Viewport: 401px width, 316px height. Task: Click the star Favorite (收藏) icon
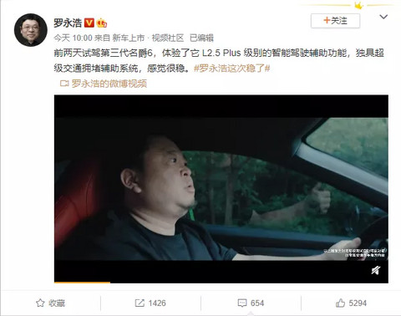[x=40, y=303]
